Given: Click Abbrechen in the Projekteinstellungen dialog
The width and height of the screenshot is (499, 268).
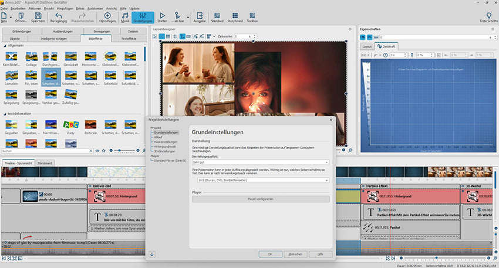Looking at the screenshot, I should click(x=295, y=254).
